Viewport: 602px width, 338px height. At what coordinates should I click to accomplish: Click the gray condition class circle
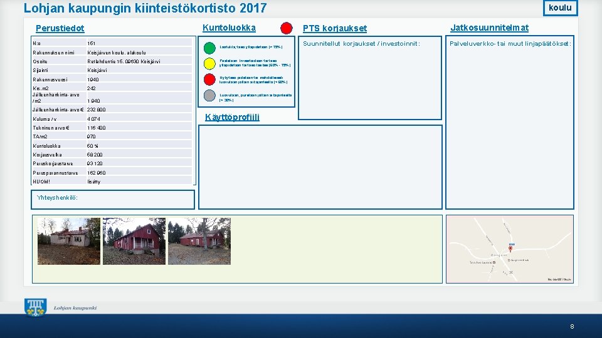coord(209,95)
